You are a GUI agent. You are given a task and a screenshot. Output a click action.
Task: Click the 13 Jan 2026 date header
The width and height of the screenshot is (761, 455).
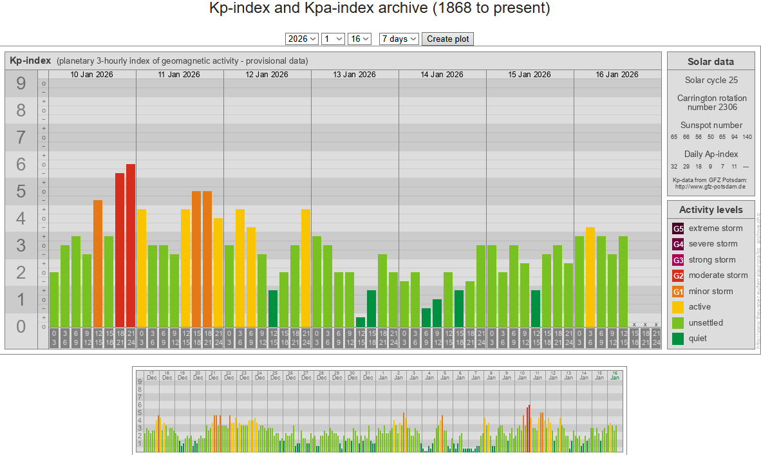pos(354,74)
